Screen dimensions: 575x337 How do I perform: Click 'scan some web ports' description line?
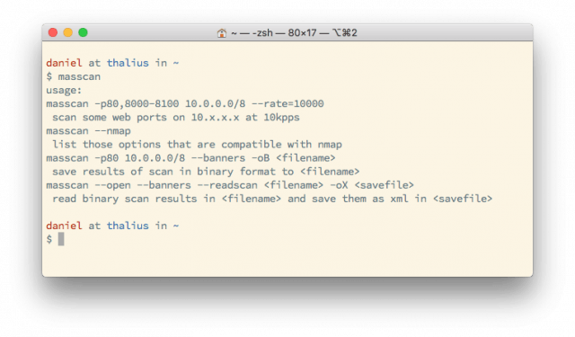[176, 118]
